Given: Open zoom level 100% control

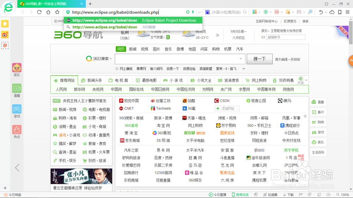Looking at the screenshot, I should (343, 194).
